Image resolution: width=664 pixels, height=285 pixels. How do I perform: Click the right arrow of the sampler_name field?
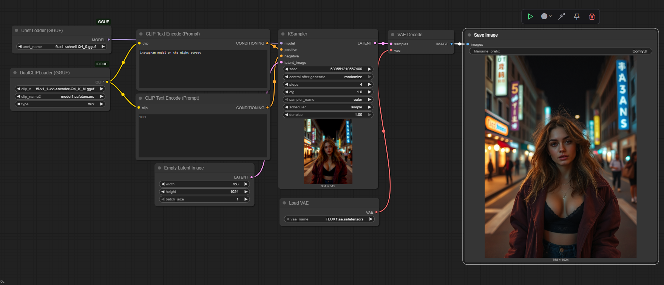point(369,100)
